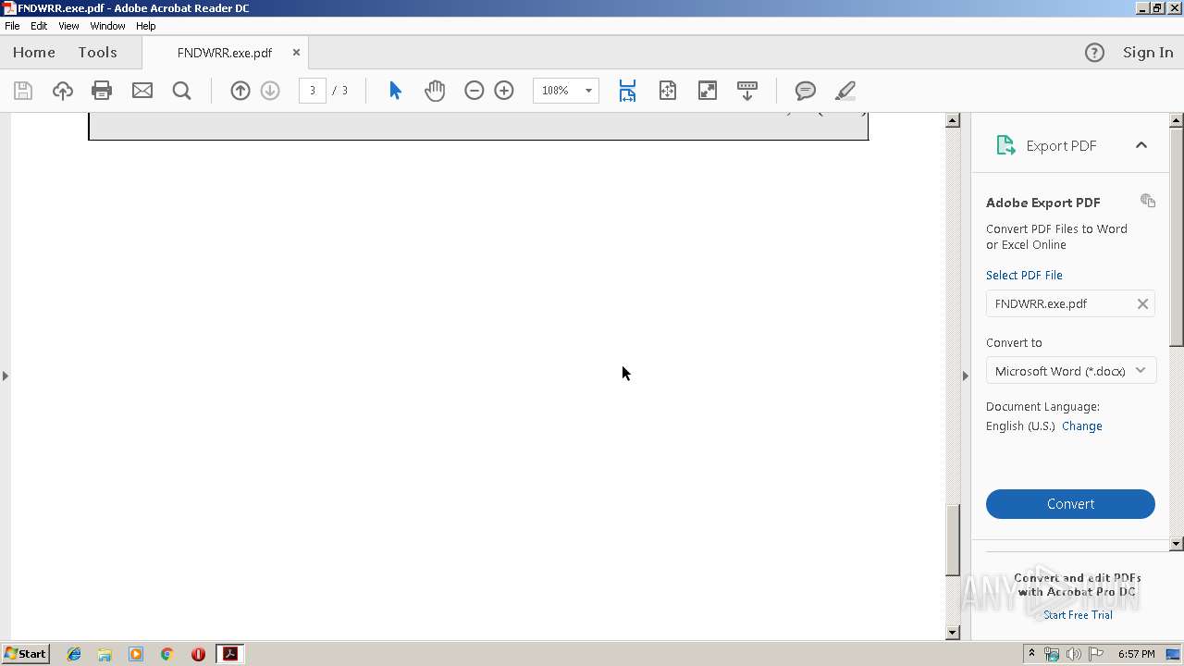The image size is (1184, 666).
Task: Select the FNDWRR.exe.pdf document tab
Action: pyautogui.click(x=225, y=53)
